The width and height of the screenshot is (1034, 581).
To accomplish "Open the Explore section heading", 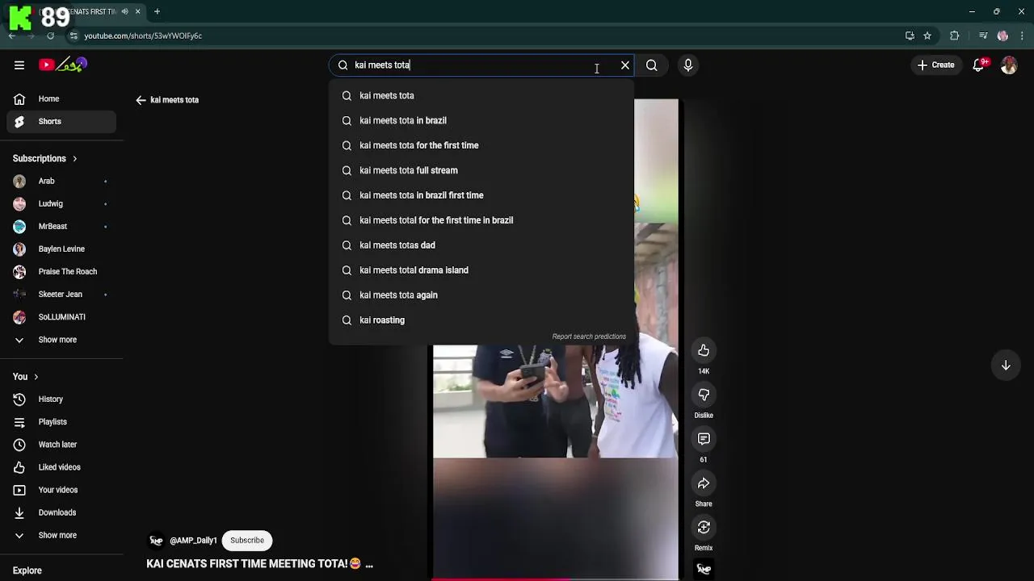I will 27,571.
